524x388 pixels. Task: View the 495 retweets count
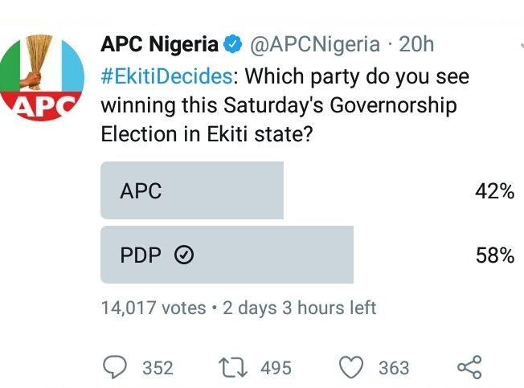(x=276, y=368)
